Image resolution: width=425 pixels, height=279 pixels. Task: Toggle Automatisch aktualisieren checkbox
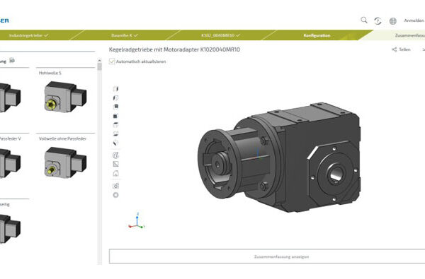click(x=112, y=61)
